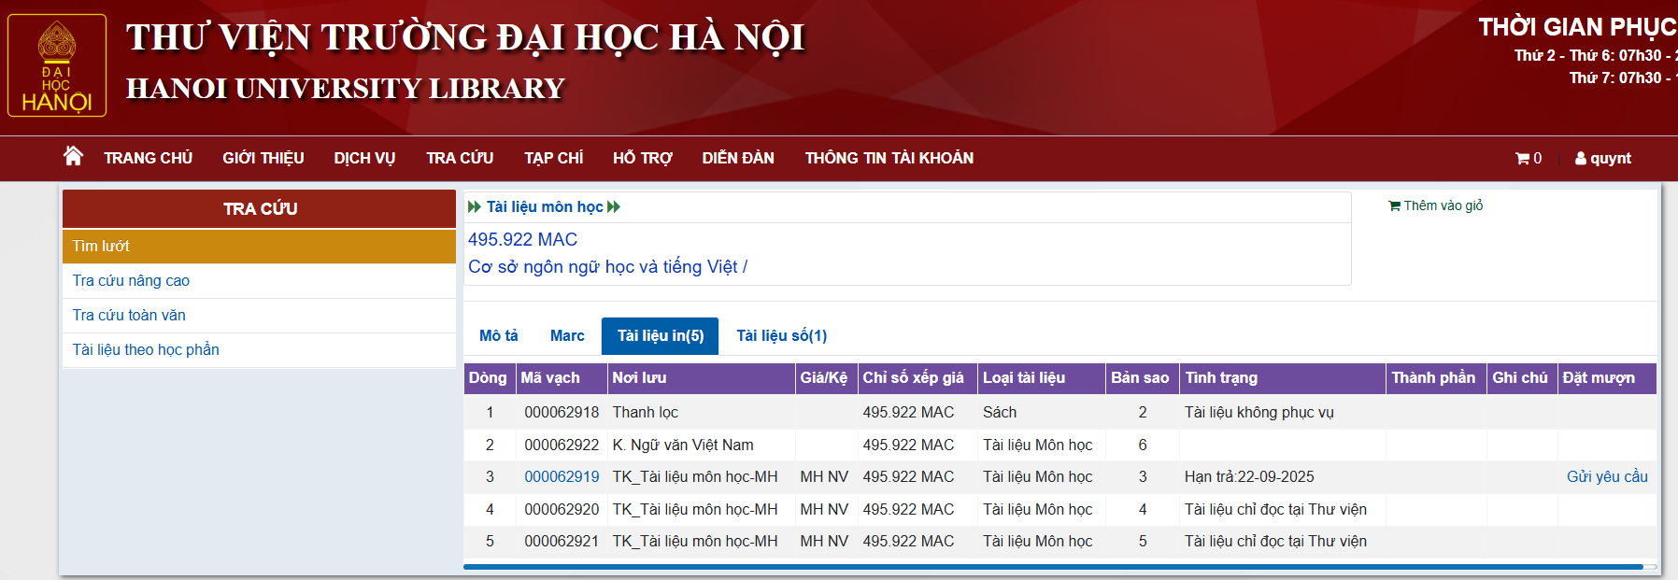Open Tài liệu theo học phần sidebar item

(x=146, y=349)
